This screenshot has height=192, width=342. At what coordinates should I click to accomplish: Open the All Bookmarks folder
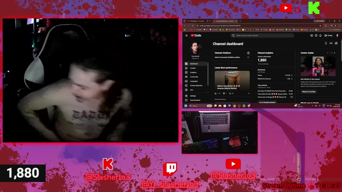(335, 30)
